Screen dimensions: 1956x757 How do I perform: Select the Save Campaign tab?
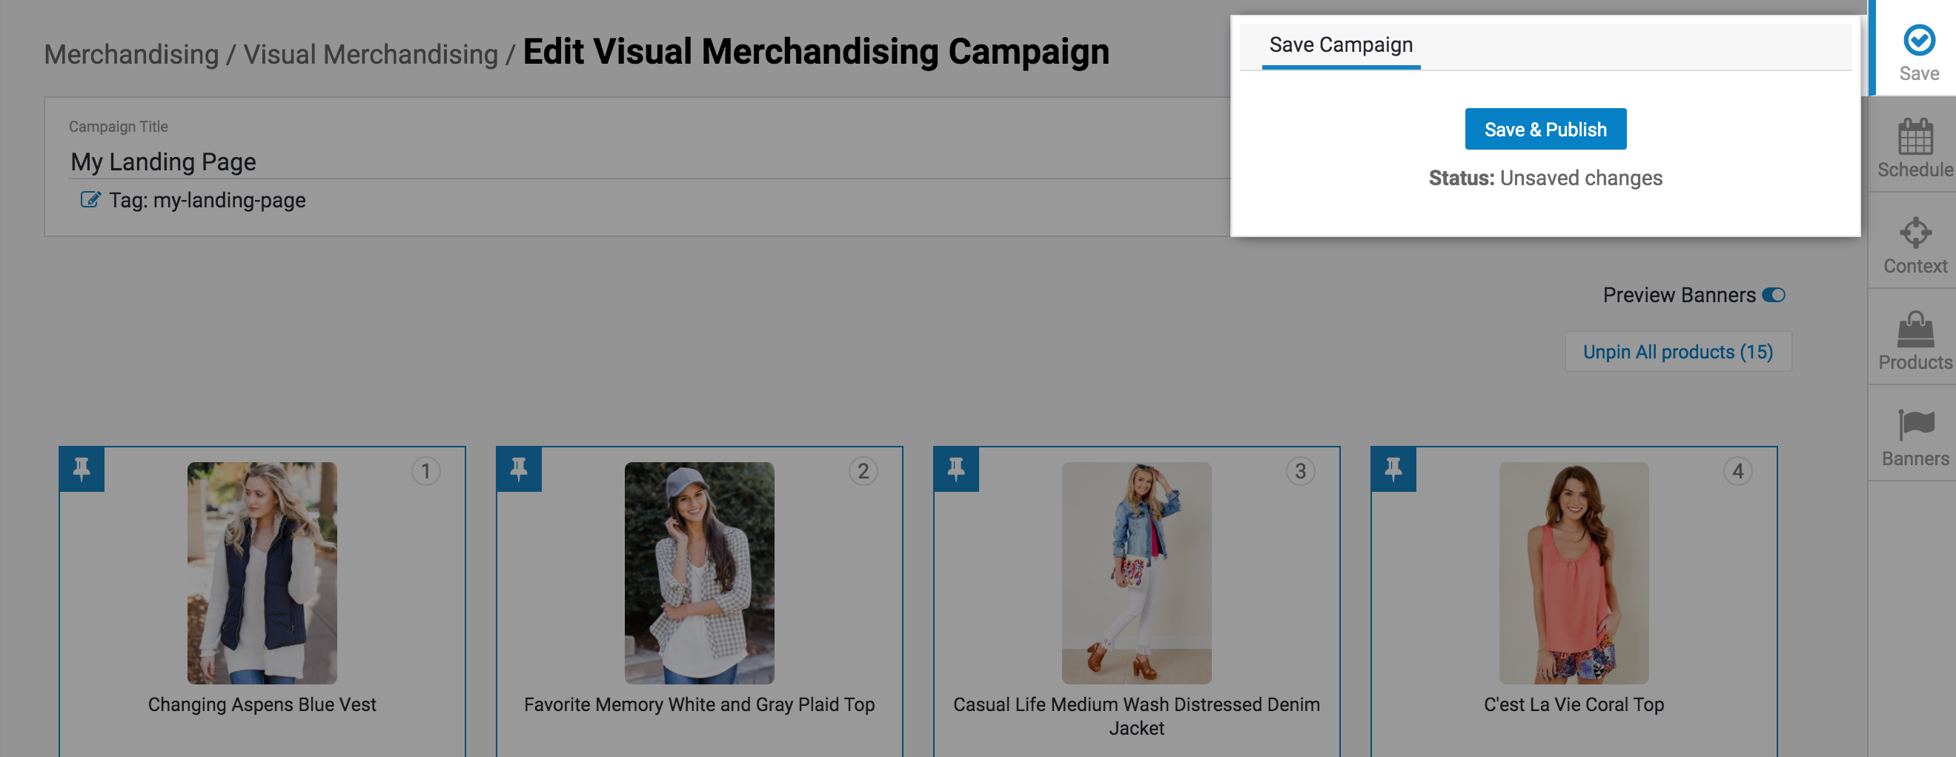1340,45
